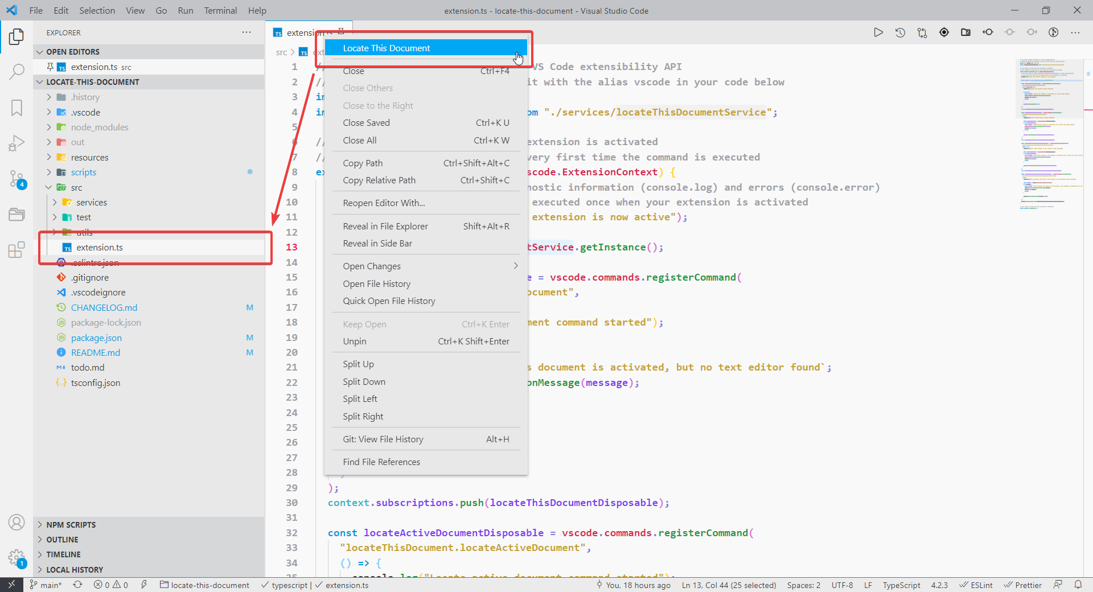
Task: Expand the LOCAL HISTORY section
Action: point(149,570)
